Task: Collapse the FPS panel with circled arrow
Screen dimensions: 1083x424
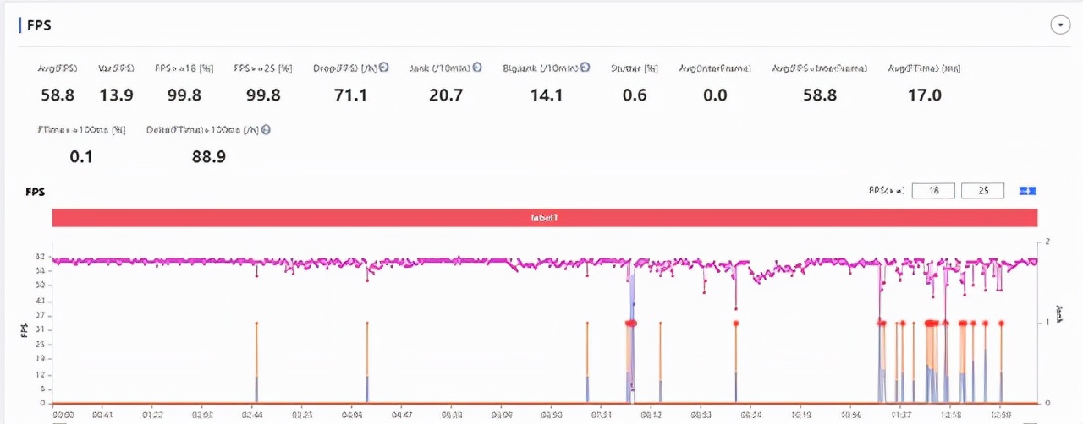Action: tap(1060, 25)
